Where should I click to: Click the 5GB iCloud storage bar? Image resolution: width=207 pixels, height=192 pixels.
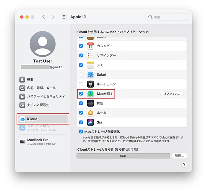(123, 156)
